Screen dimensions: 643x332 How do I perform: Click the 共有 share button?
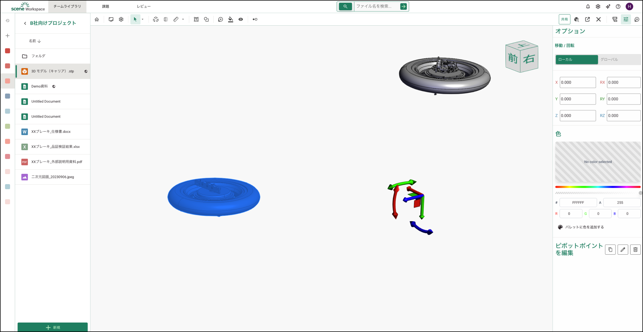[x=564, y=19]
